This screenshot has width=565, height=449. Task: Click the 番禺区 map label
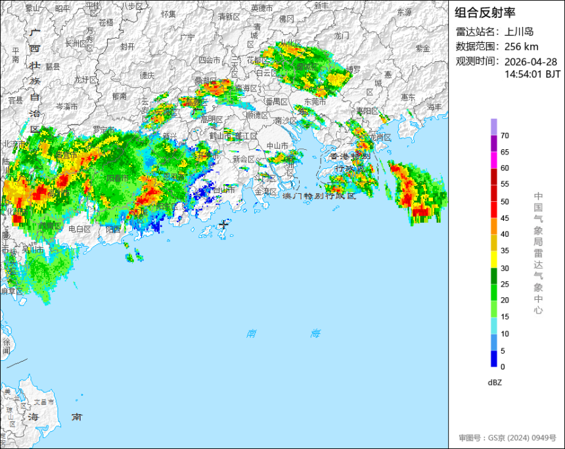click(277, 102)
